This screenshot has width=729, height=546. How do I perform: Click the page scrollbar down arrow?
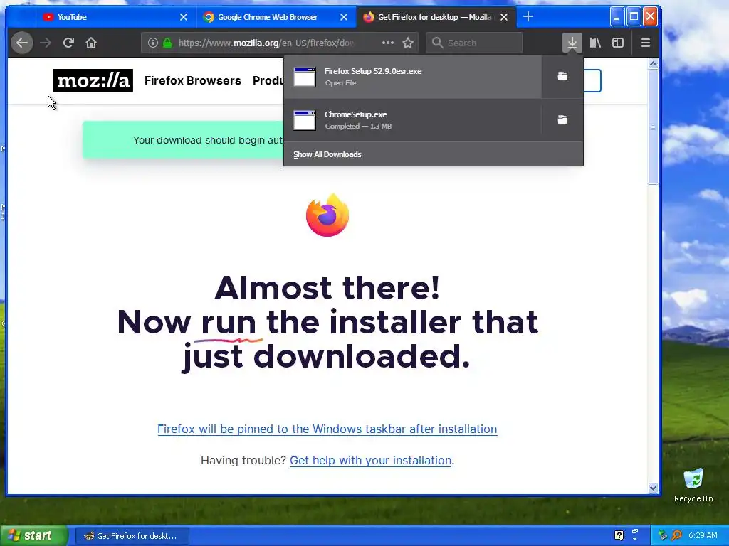pyautogui.click(x=654, y=488)
